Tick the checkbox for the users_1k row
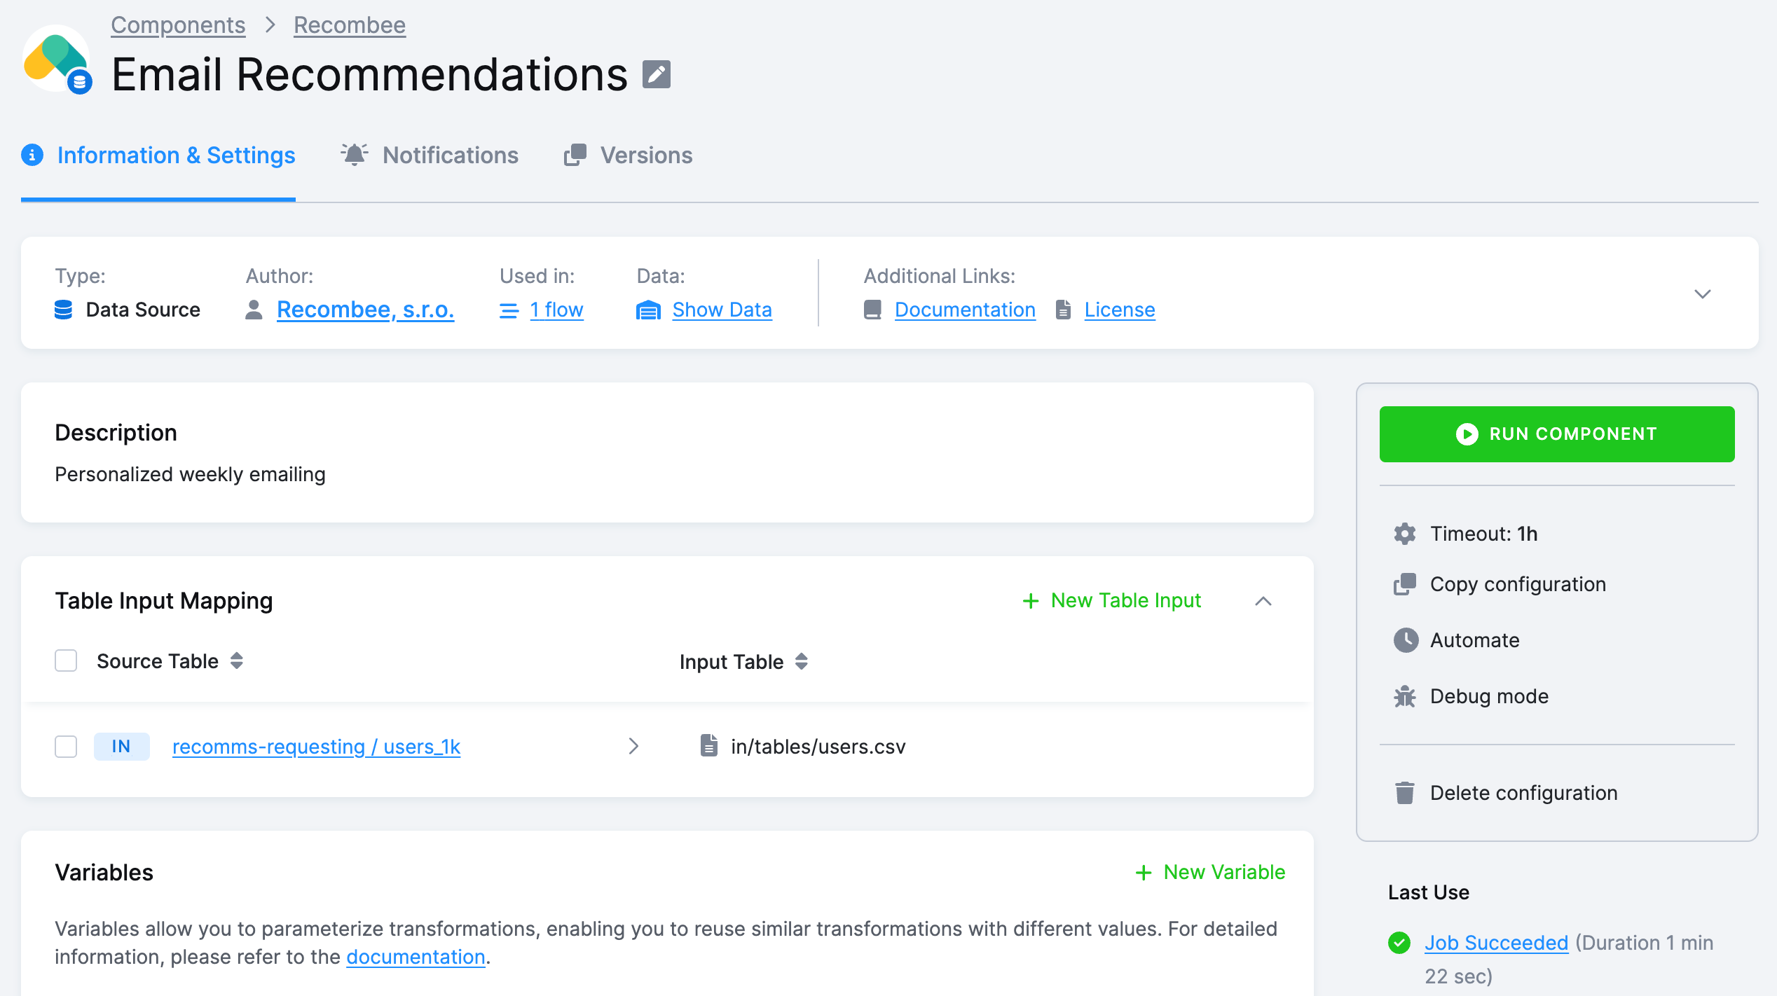The height and width of the screenshot is (996, 1777). click(66, 746)
